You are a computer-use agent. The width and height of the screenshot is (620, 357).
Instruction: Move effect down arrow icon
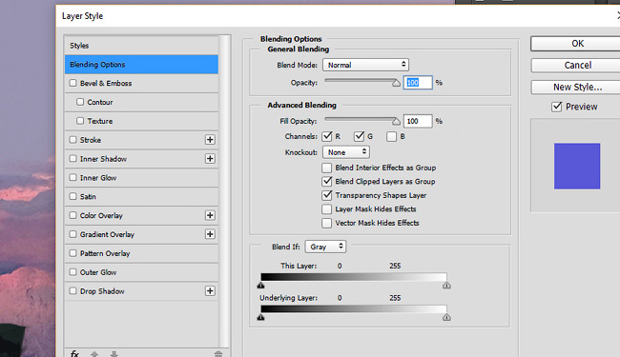click(x=114, y=354)
